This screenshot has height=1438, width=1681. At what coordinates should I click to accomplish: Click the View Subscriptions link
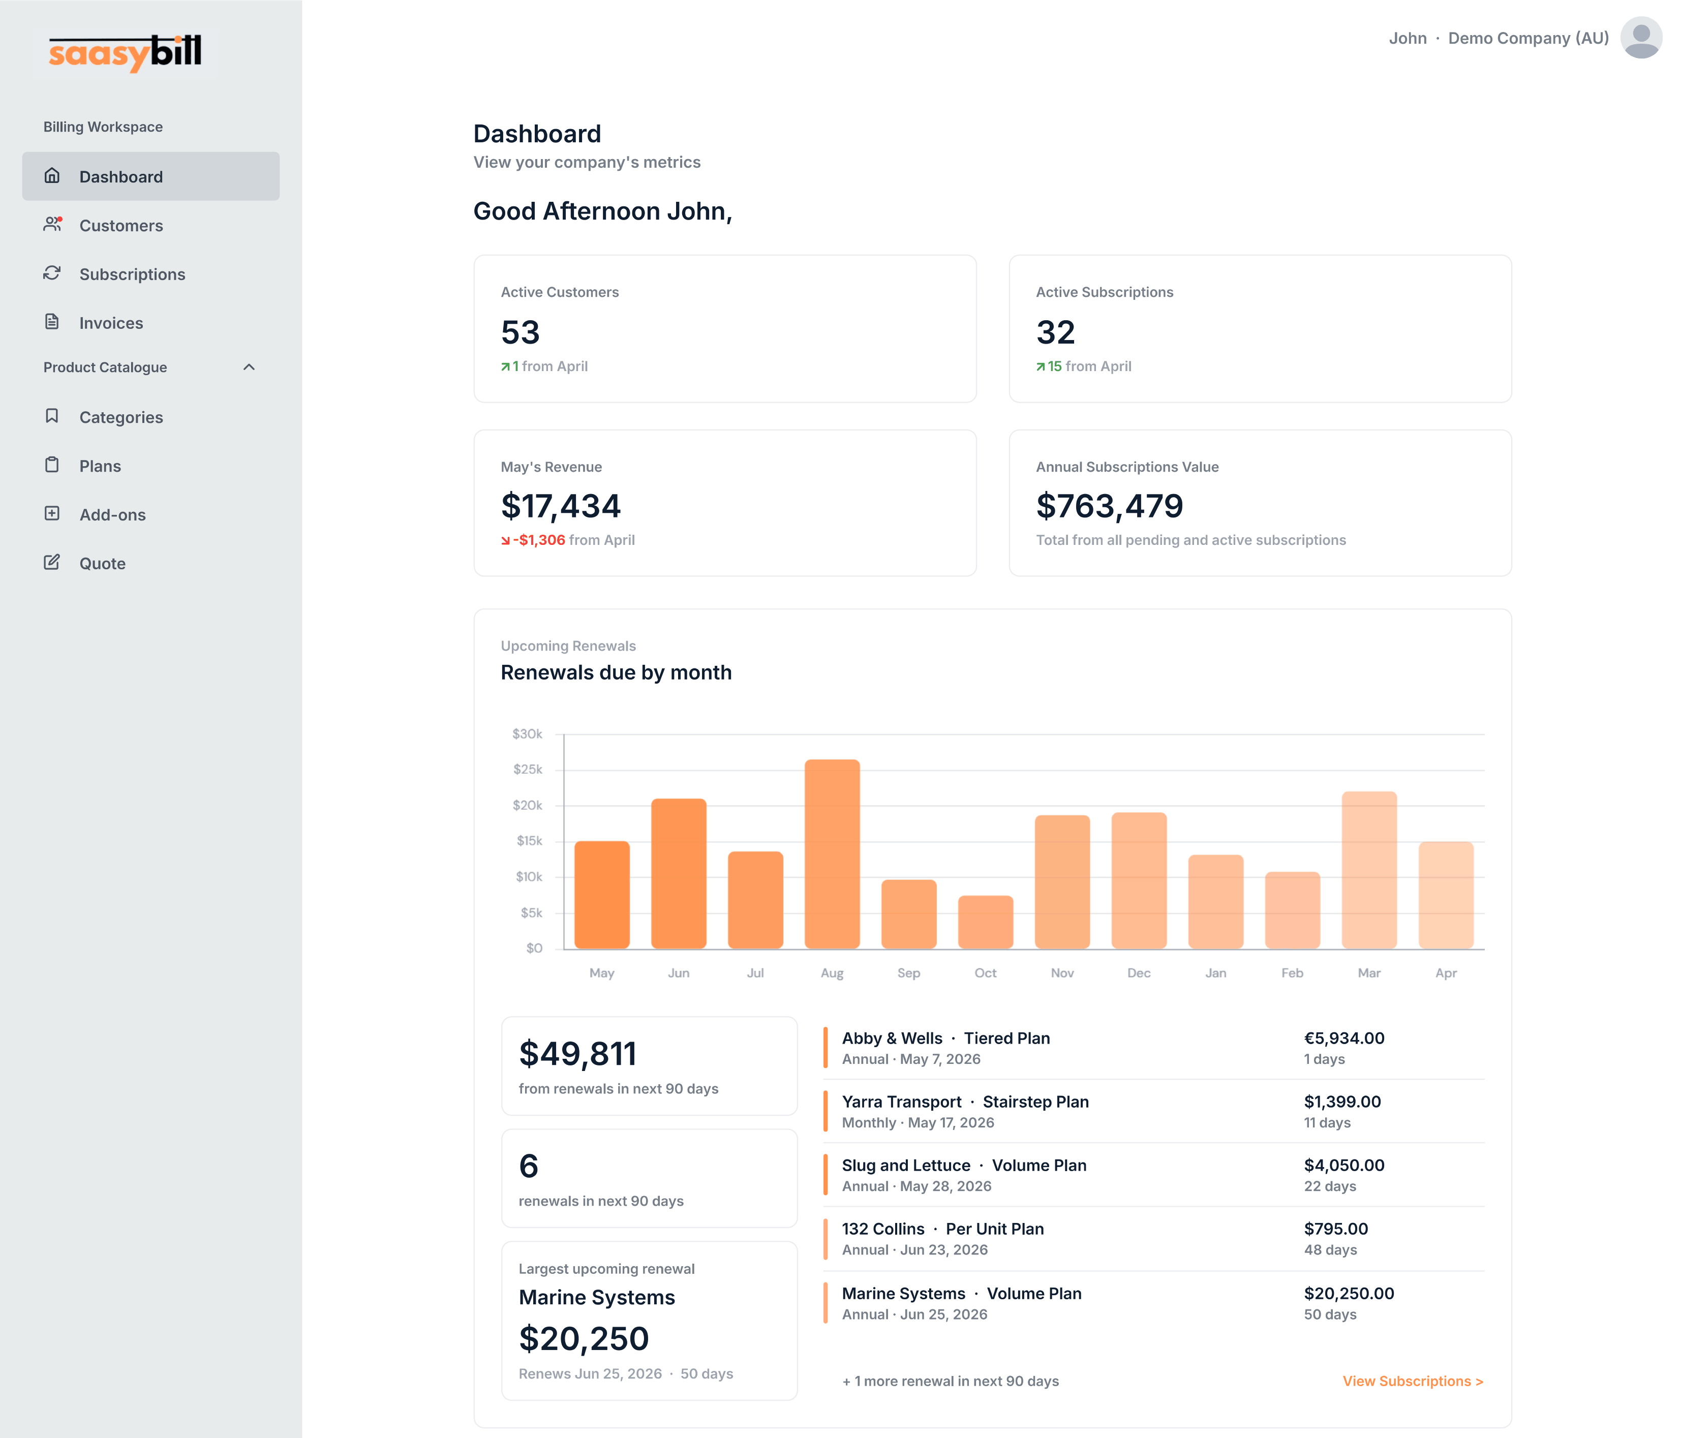coord(1413,1381)
